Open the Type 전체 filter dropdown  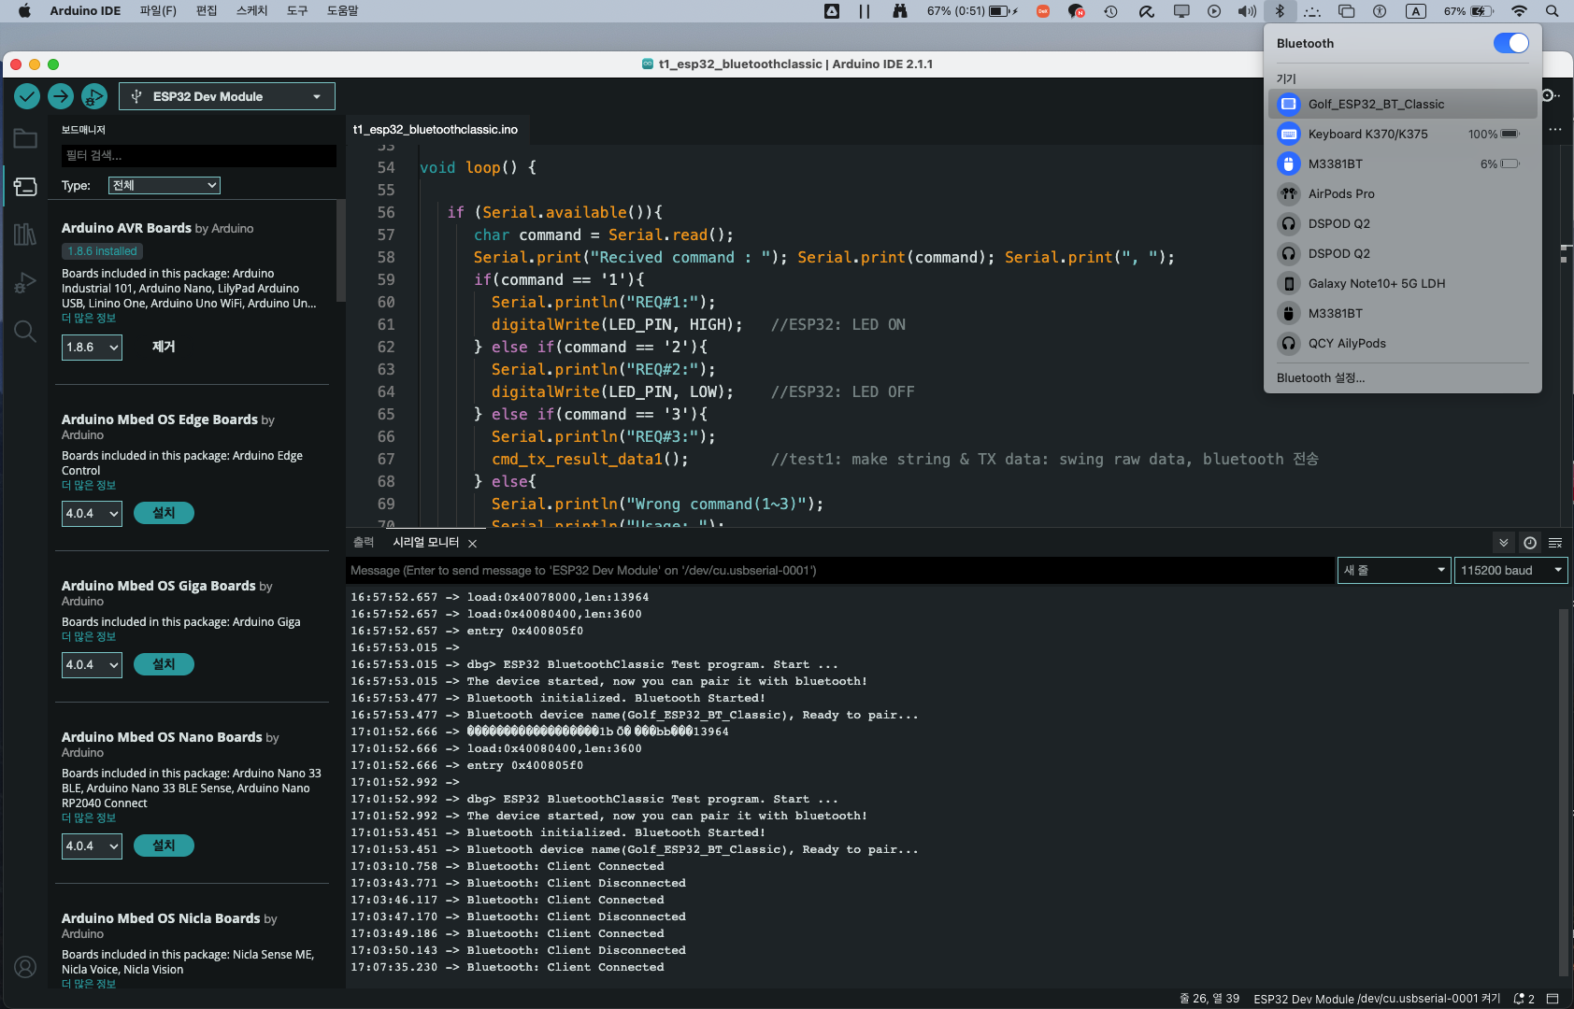[165, 185]
